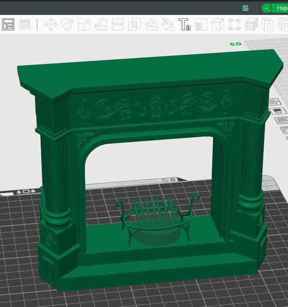
Task: Choose the Lay on Face tool
Action: (101, 25)
